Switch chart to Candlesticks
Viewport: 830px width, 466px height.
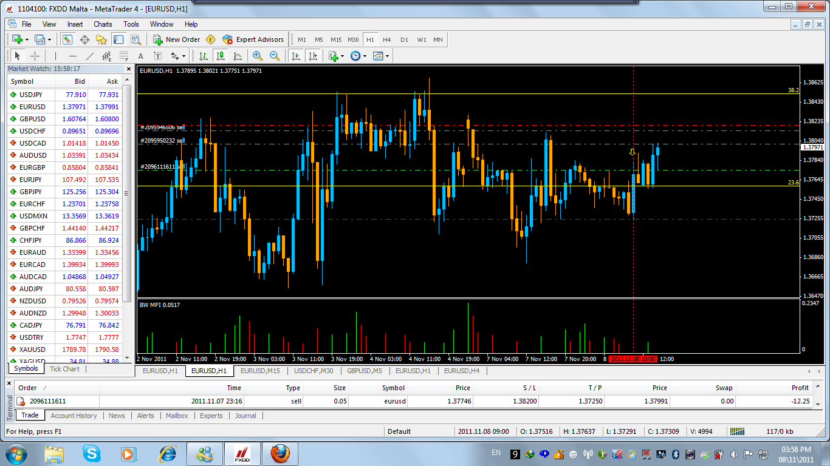point(221,56)
